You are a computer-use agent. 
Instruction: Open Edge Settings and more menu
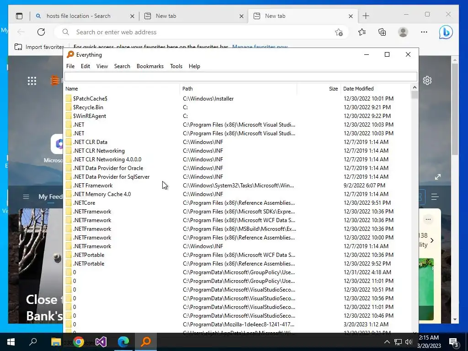tap(424, 32)
